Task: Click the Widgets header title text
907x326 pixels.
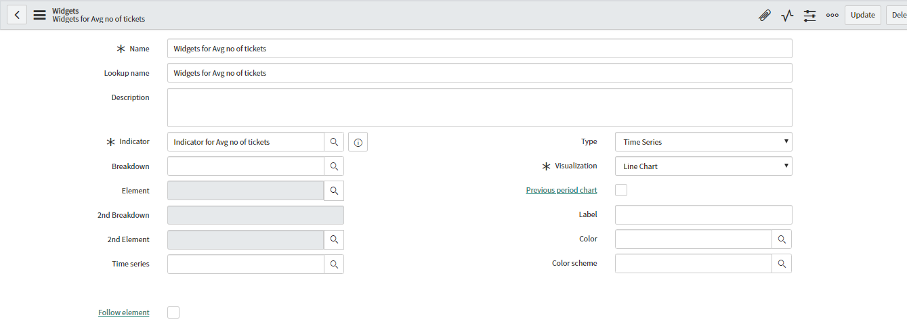Action: tap(65, 11)
